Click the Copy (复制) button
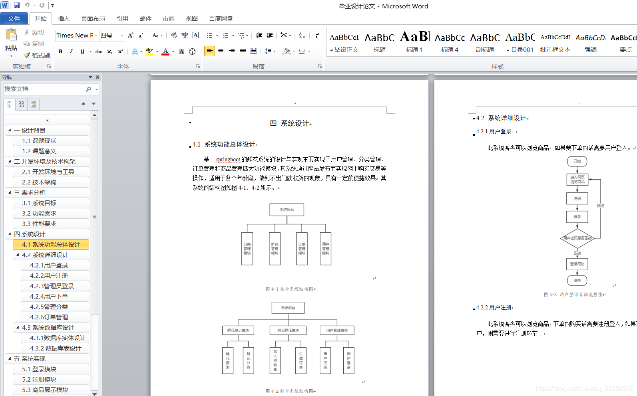 (x=34, y=44)
